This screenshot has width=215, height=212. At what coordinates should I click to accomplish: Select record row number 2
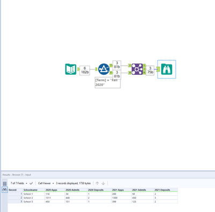coord(15,198)
